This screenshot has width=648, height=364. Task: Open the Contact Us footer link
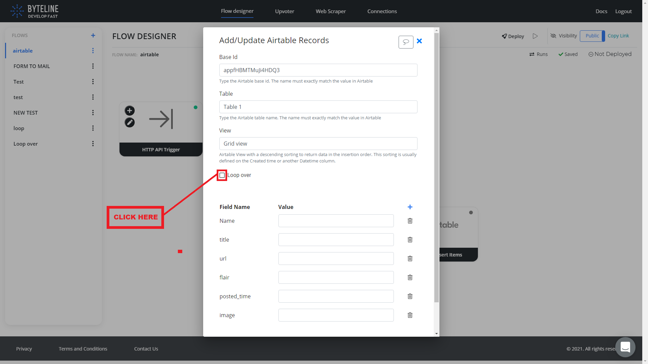pyautogui.click(x=146, y=349)
